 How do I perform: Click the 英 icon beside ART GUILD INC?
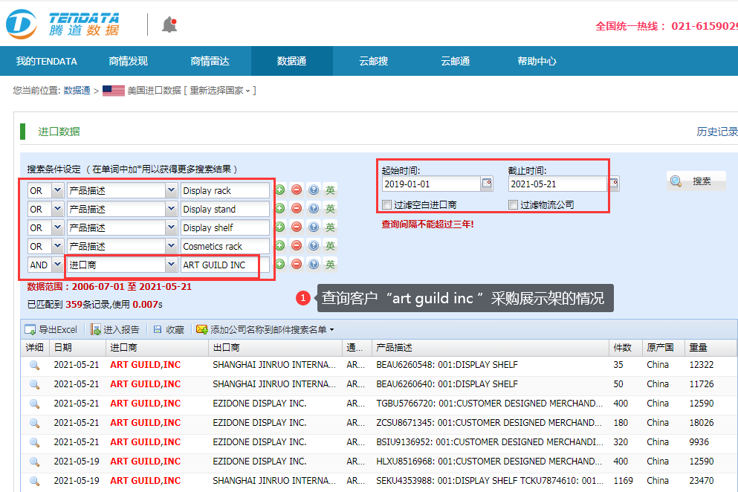pyautogui.click(x=331, y=264)
